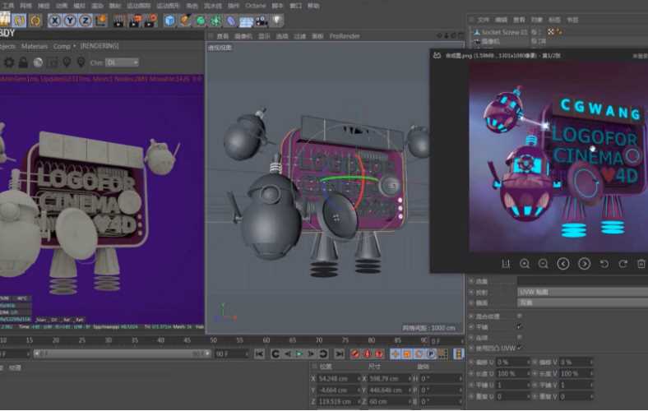Play the animation forward
The width and height of the screenshot is (648, 411).
click(299, 353)
